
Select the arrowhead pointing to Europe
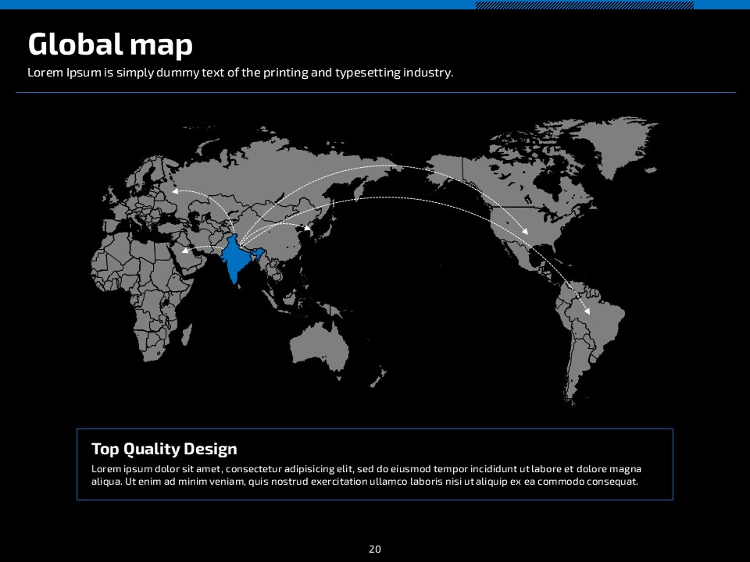(x=174, y=190)
